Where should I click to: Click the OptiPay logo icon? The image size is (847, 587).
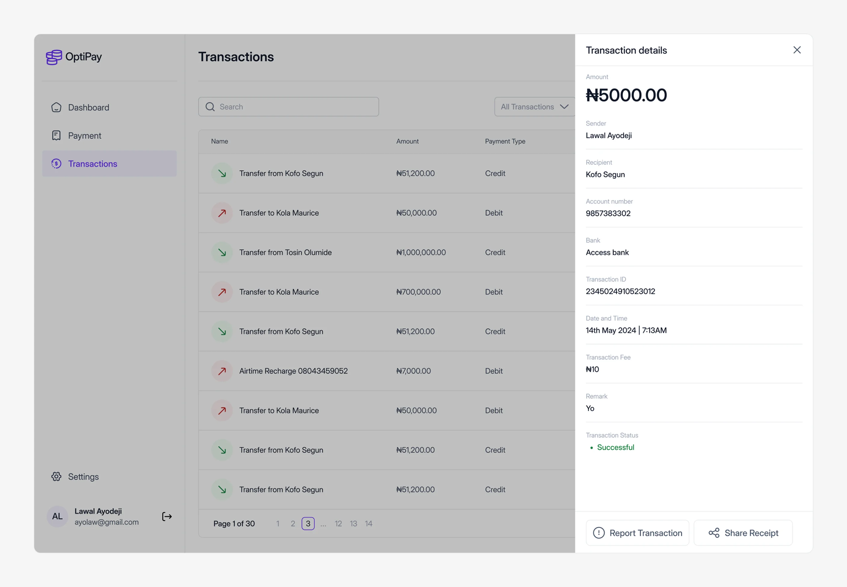[x=54, y=57]
